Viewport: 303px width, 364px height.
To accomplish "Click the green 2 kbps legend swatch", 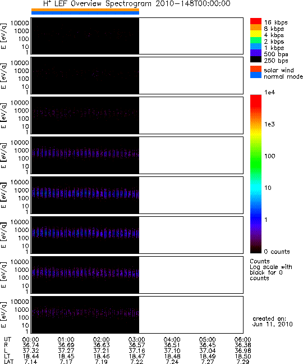I will tap(256, 40).
